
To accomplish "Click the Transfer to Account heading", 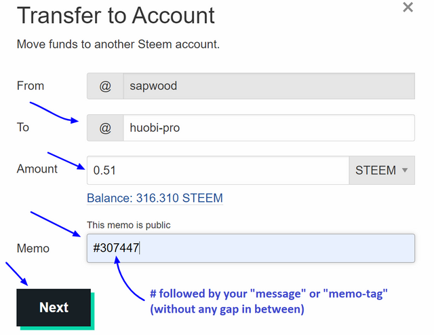I will 115,15.
